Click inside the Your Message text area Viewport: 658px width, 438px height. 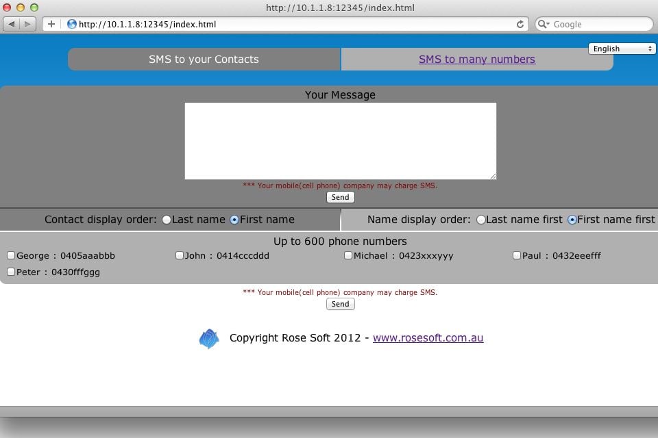341,141
